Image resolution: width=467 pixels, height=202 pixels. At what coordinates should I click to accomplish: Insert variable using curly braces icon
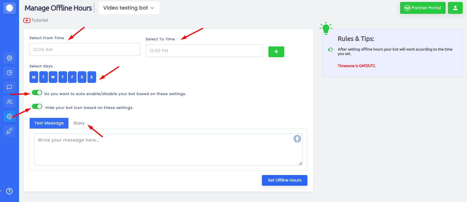pyautogui.click(x=297, y=139)
